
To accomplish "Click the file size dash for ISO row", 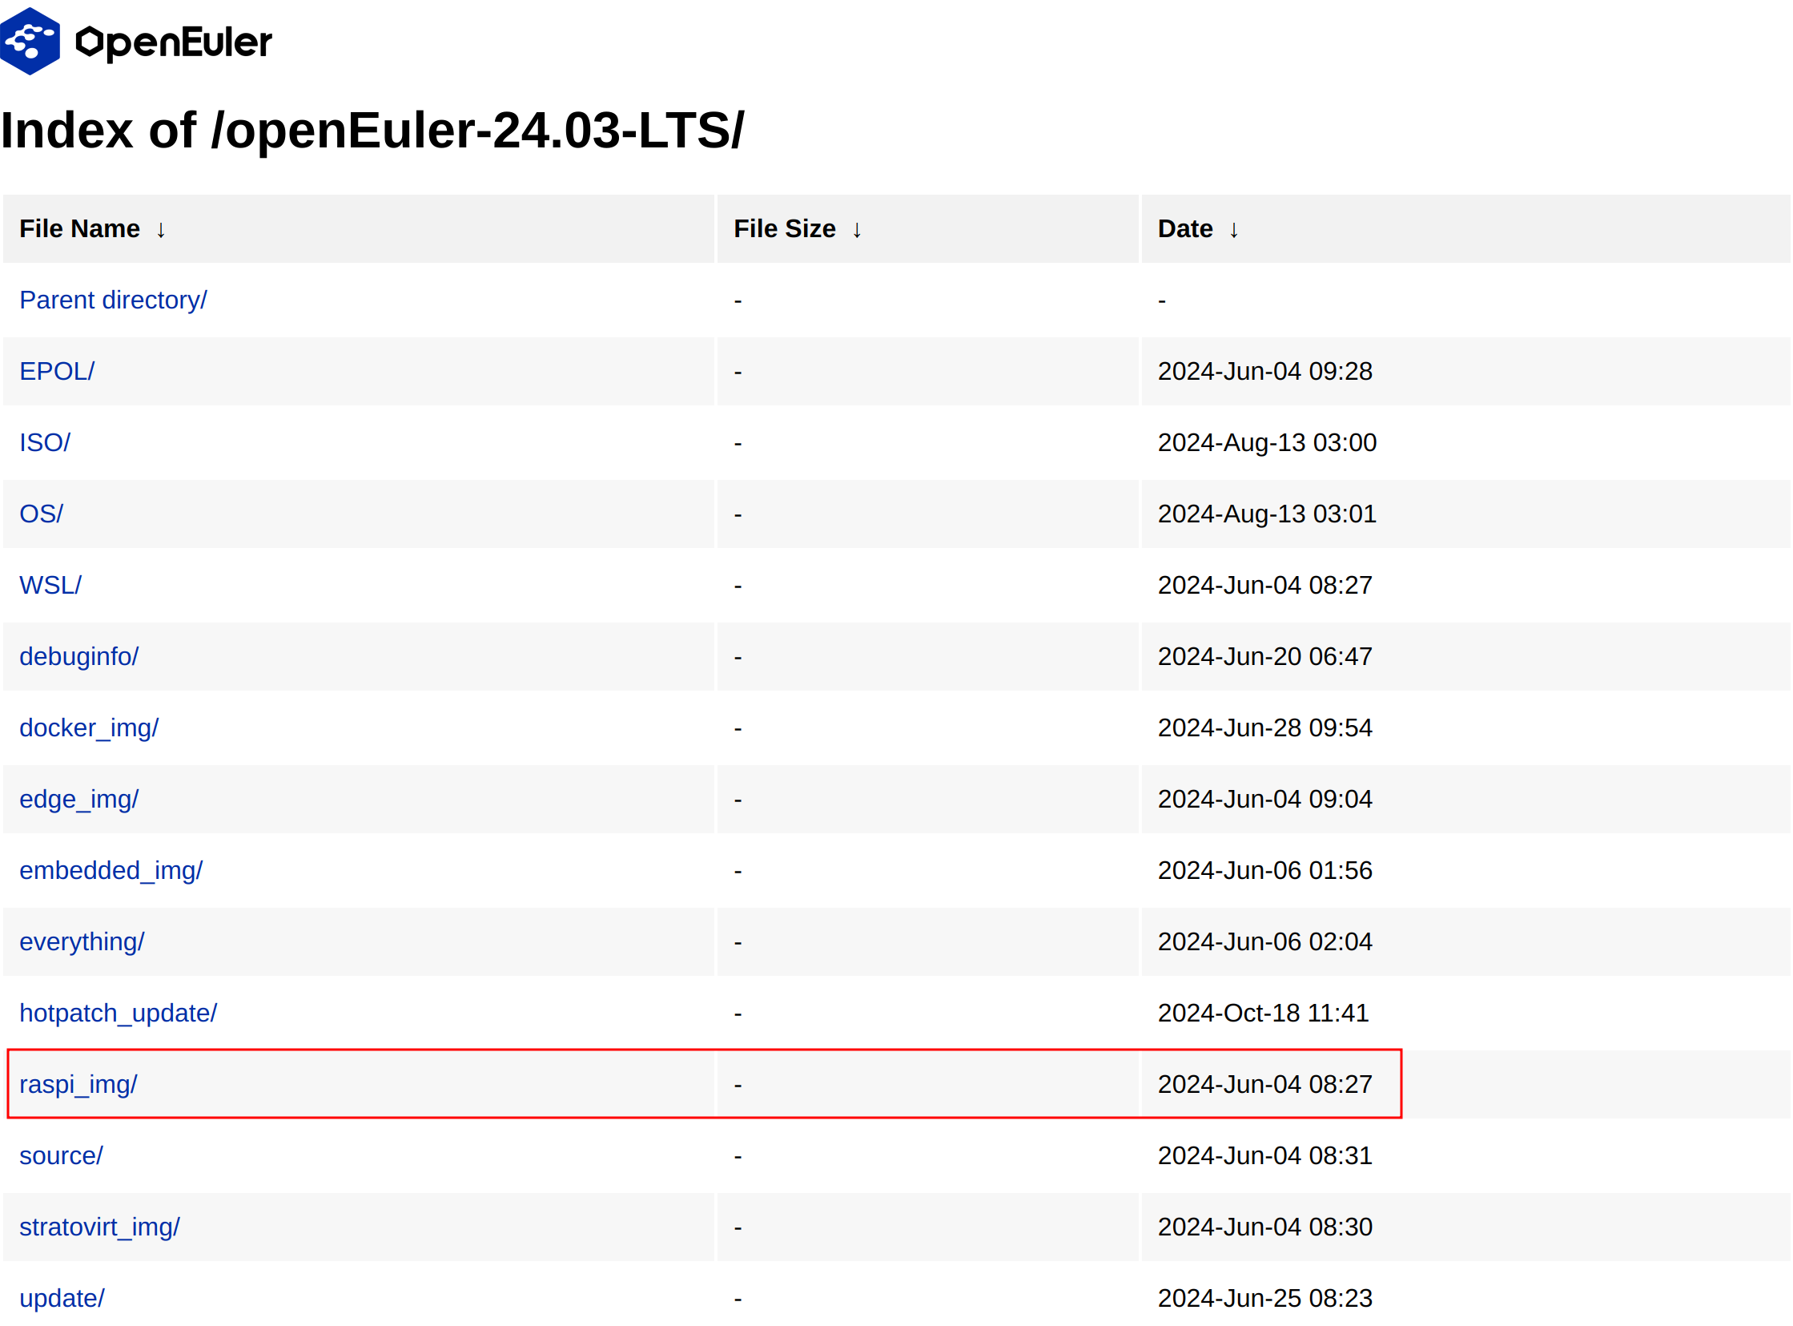I will [738, 444].
